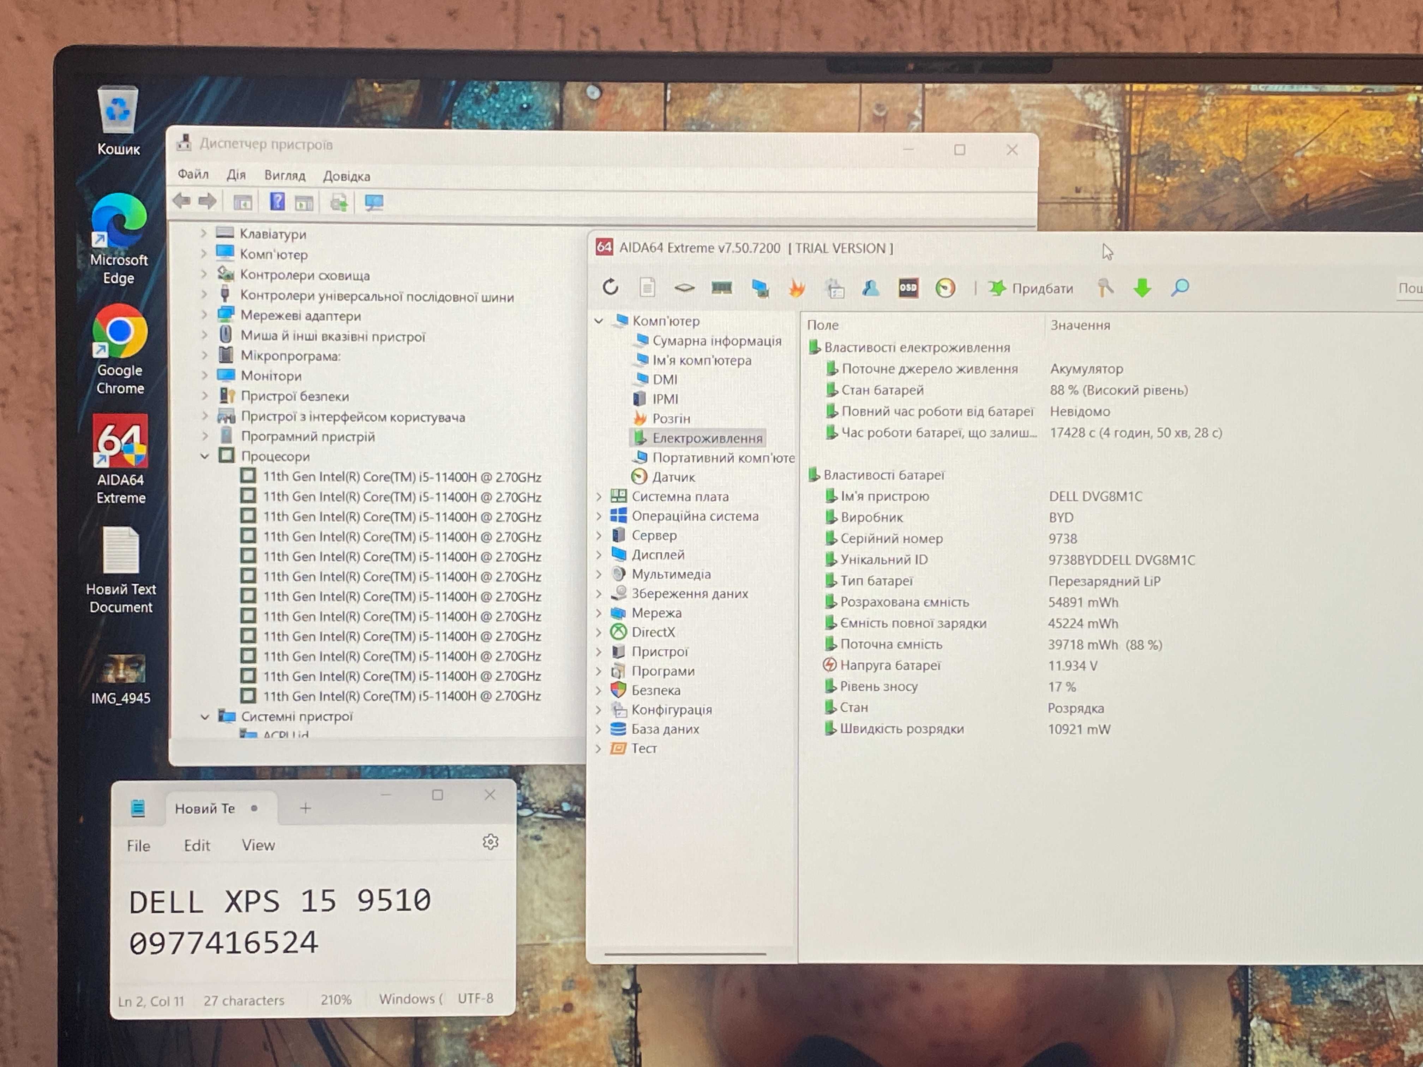The height and width of the screenshot is (1067, 1423).
Task: Open the Довідка menu in Device Manager
Action: 346,176
